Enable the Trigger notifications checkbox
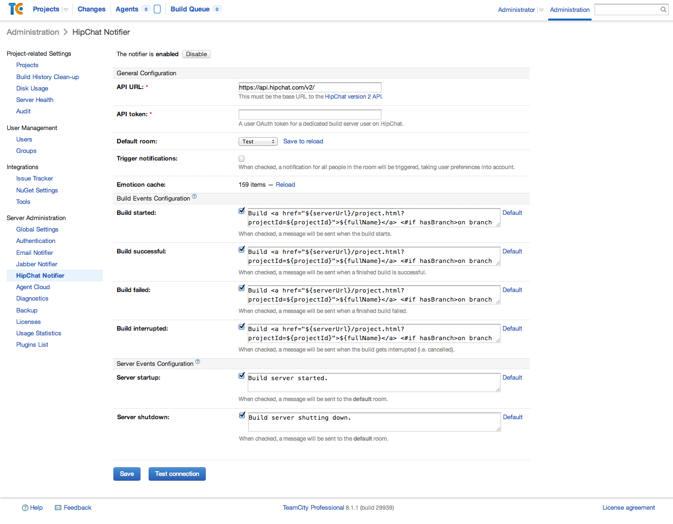 pos(241,159)
